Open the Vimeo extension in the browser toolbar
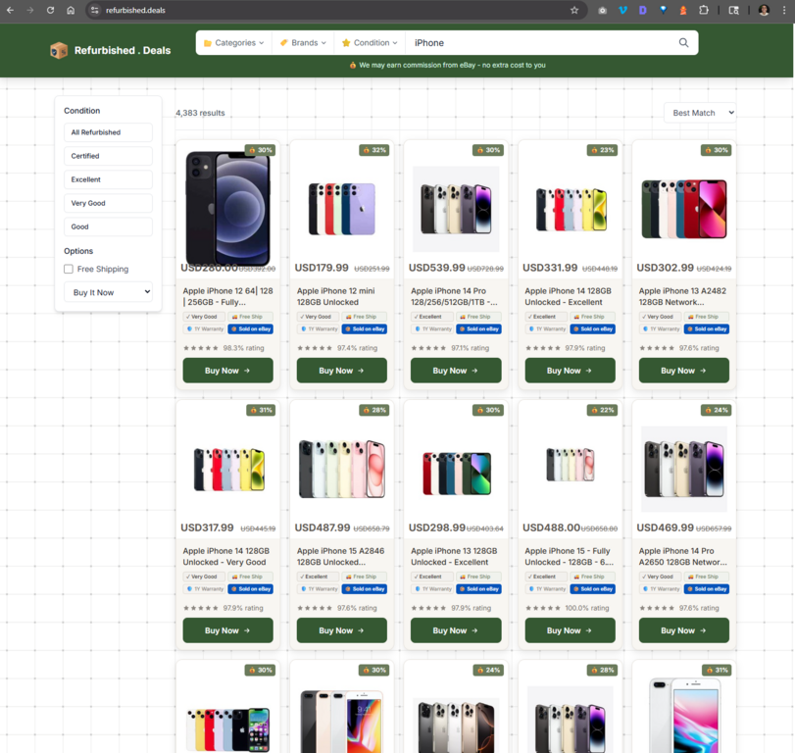This screenshot has height=753, width=795. click(x=622, y=11)
